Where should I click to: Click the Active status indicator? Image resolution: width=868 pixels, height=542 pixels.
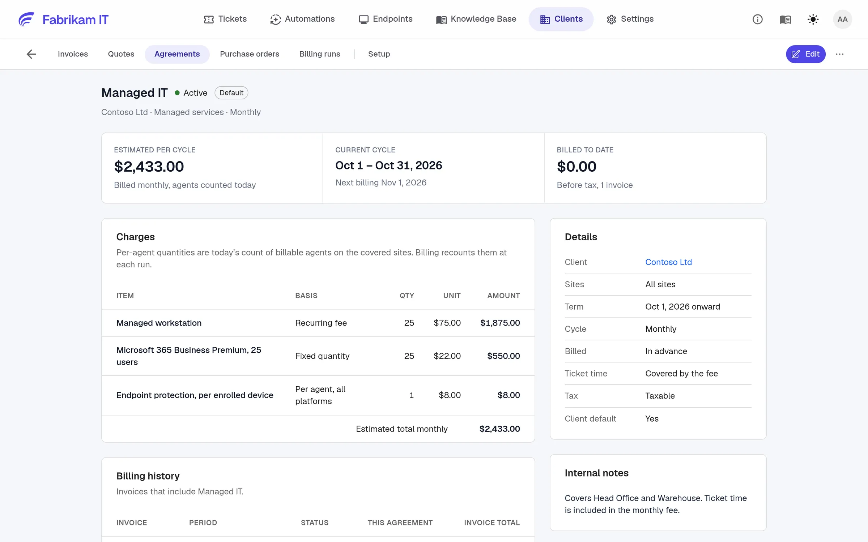click(191, 93)
